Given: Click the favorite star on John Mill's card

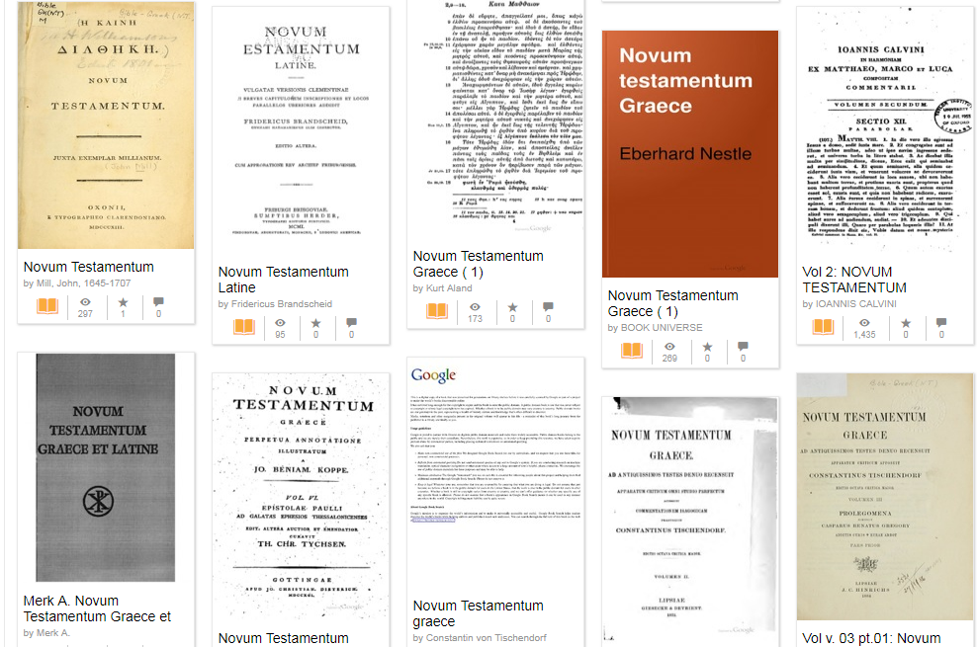Looking at the screenshot, I should click(x=123, y=302).
